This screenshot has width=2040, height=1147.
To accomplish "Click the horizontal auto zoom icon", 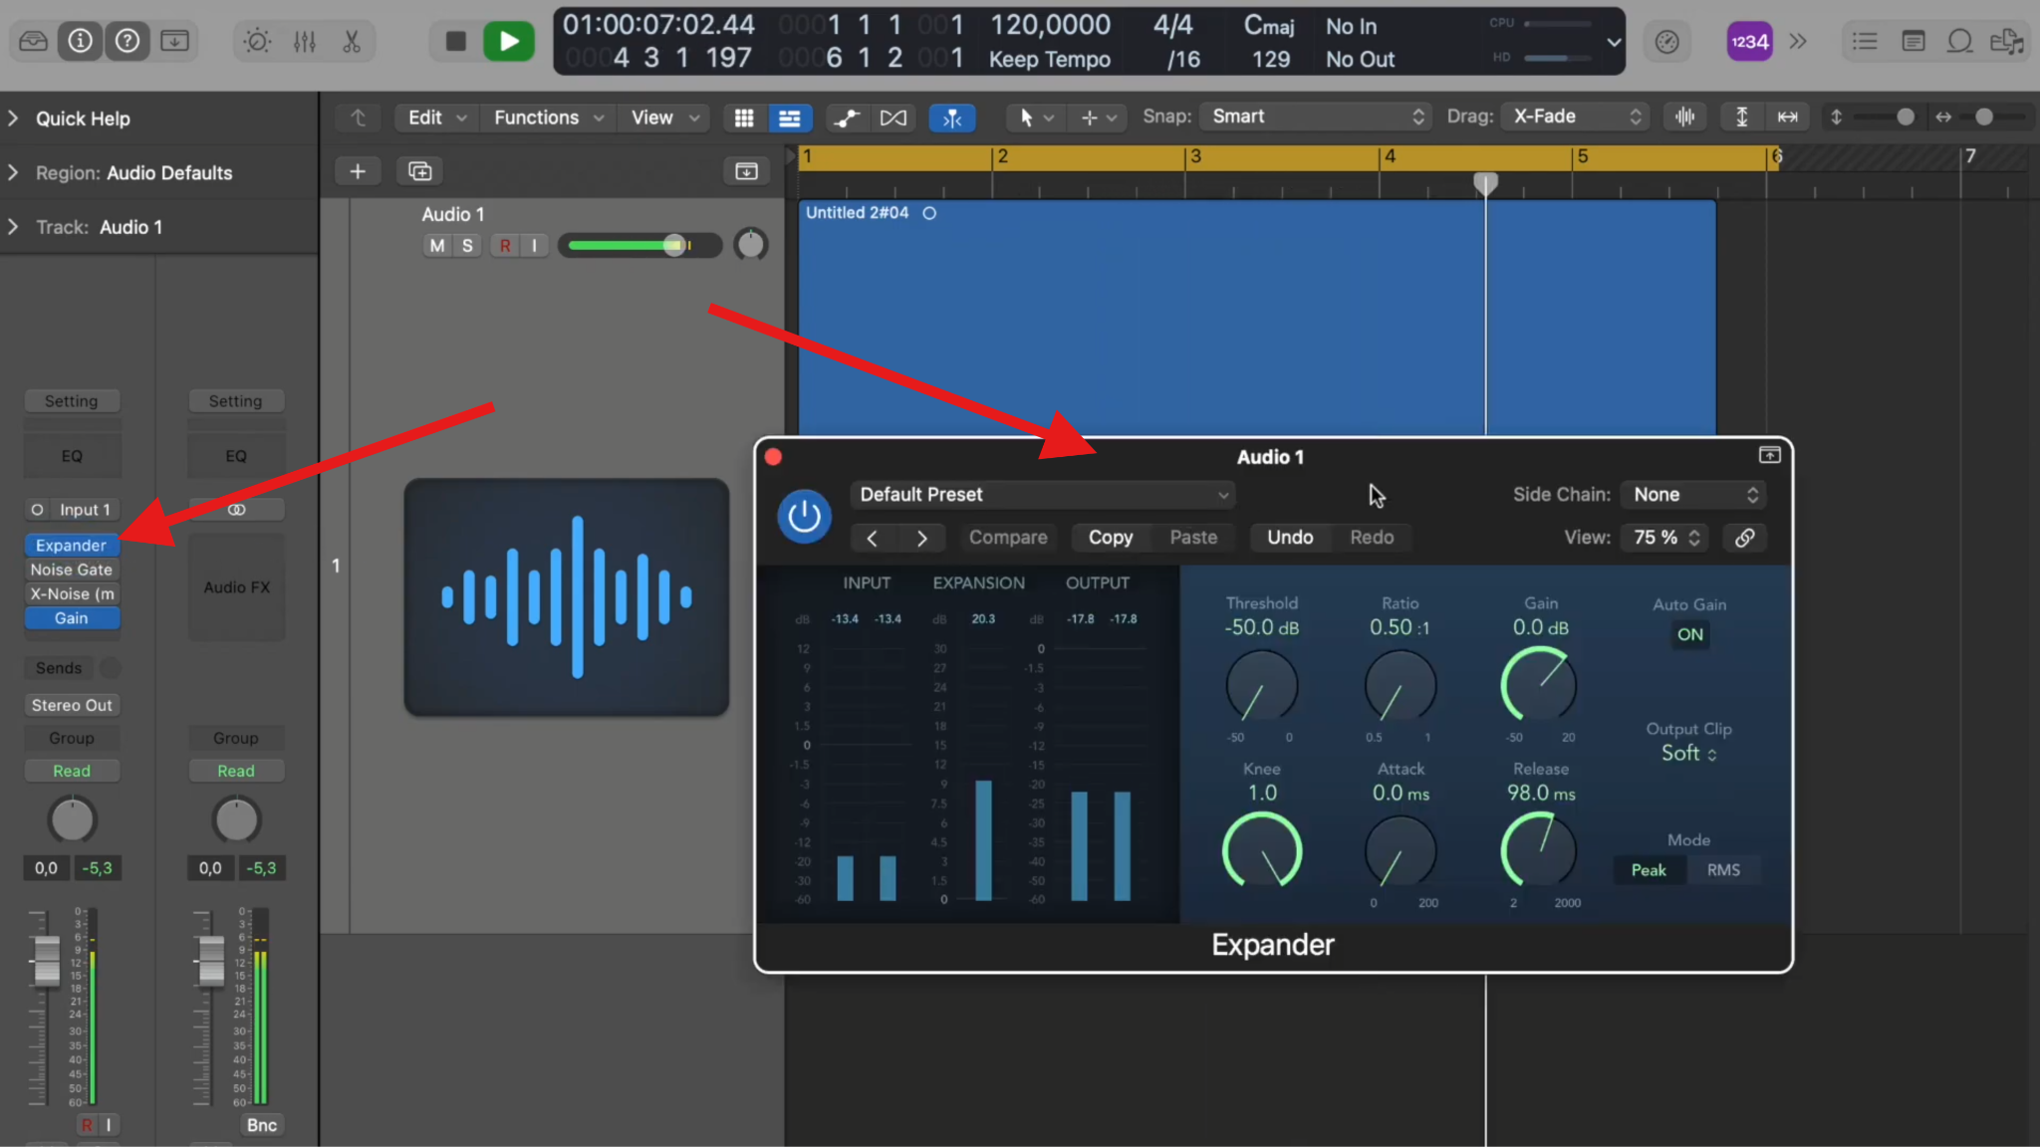I will pyautogui.click(x=1788, y=116).
